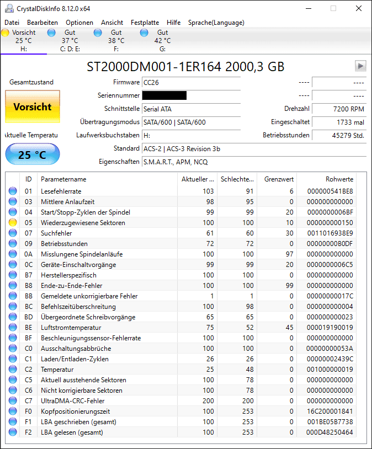Click the CrystalDiskInfo app icon in title bar
Screen dimensions: 372x449
(9, 9)
